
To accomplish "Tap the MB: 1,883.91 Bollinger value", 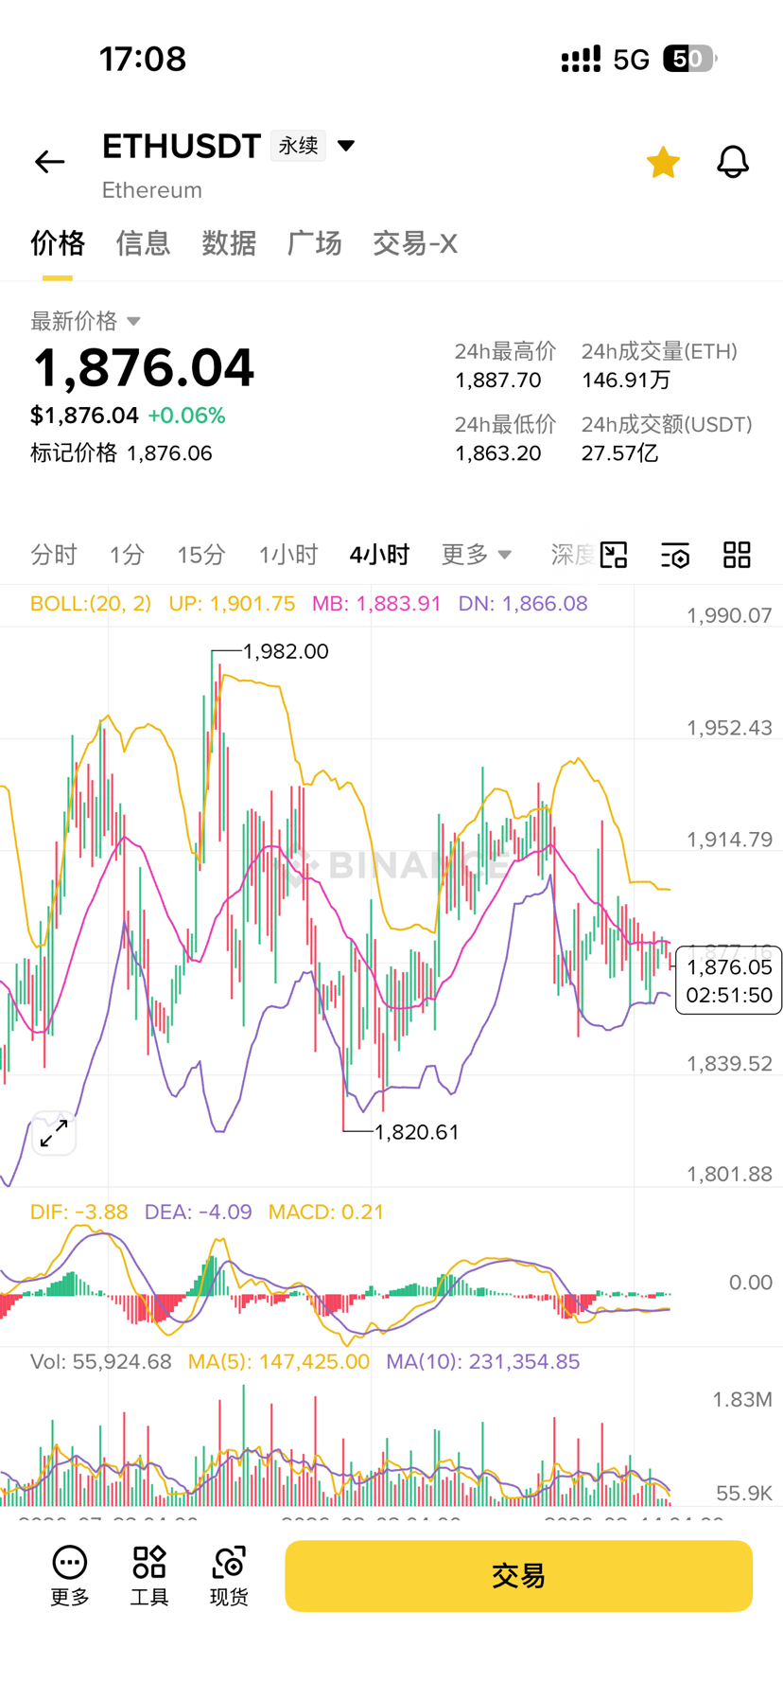I will (x=376, y=604).
